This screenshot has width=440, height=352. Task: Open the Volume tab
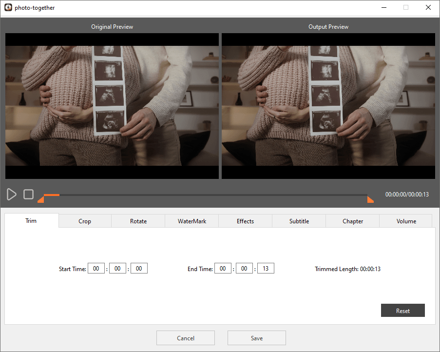coord(406,221)
